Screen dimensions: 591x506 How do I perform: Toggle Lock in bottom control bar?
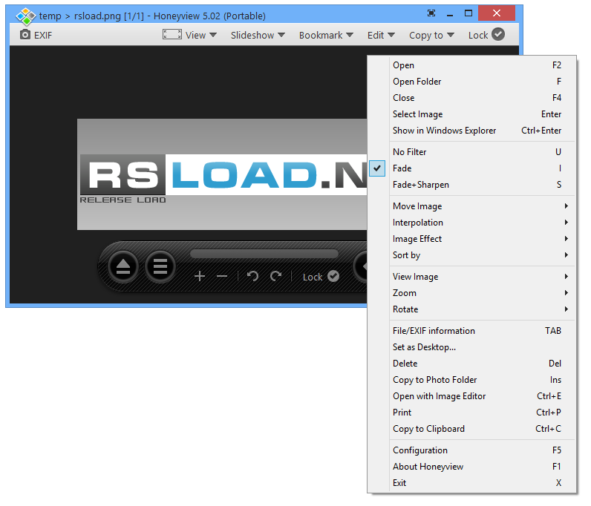(x=321, y=277)
